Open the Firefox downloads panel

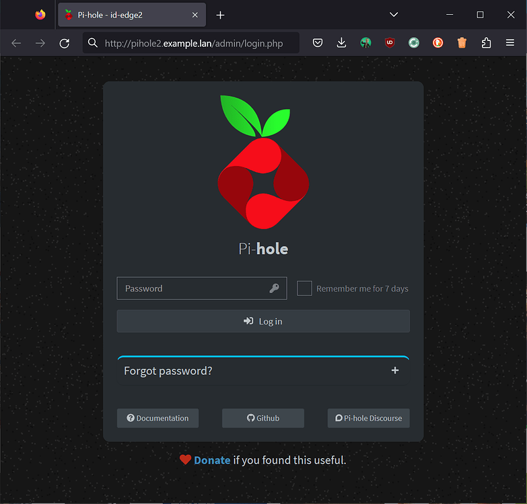341,43
